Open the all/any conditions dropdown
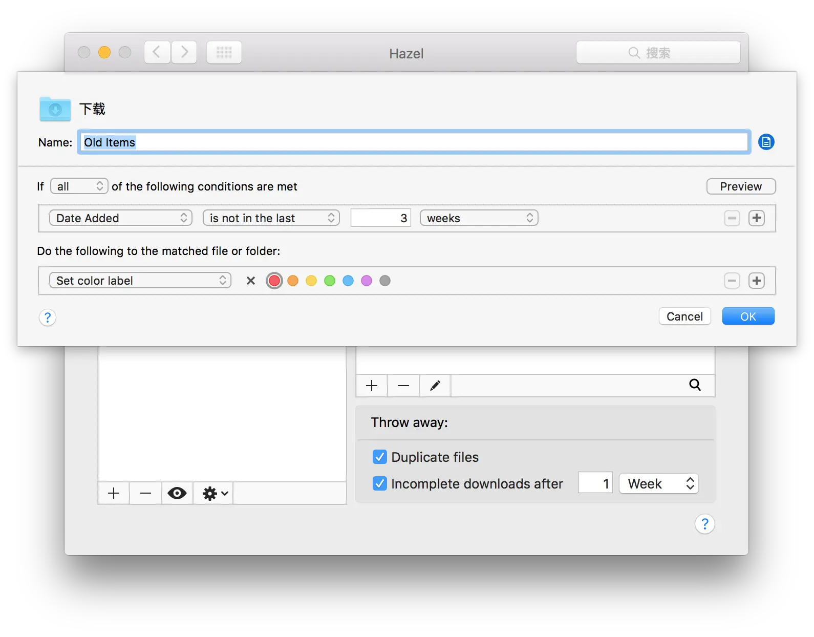This screenshot has height=637, width=814. tap(79, 186)
